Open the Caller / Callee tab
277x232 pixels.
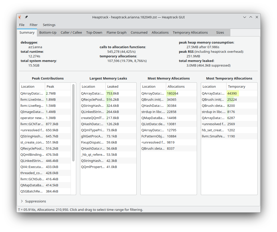[x=71, y=32]
